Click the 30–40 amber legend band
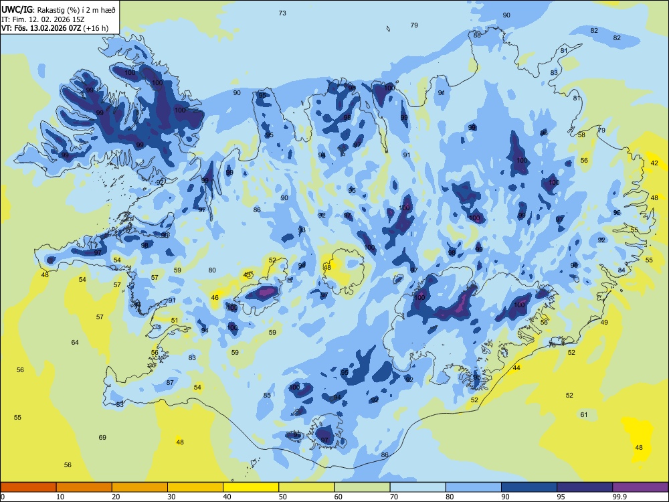This screenshot has width=669, height=502. click(x=195, y=487)
